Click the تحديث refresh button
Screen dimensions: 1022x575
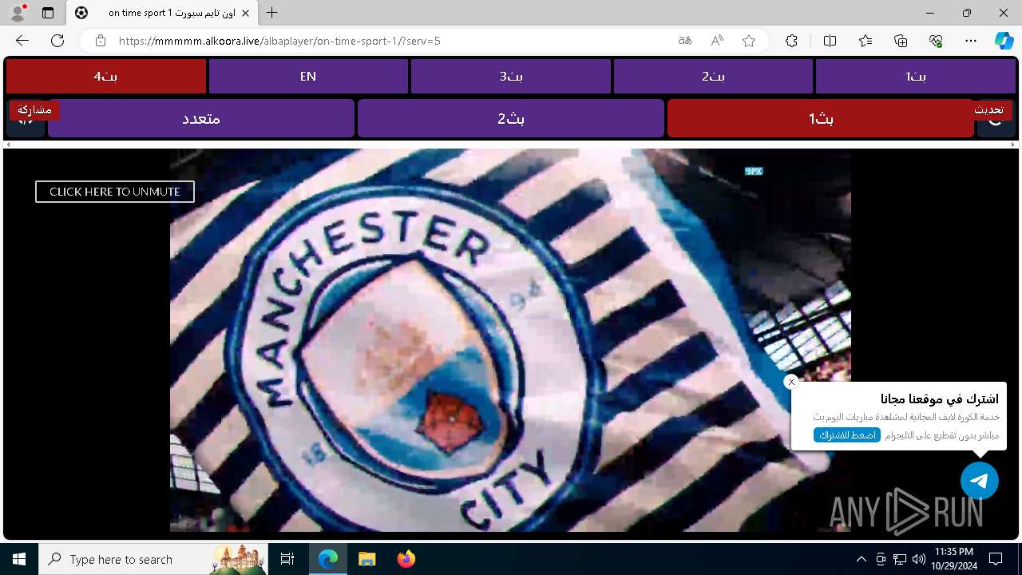pyautogui.click(x=989, y=109)
